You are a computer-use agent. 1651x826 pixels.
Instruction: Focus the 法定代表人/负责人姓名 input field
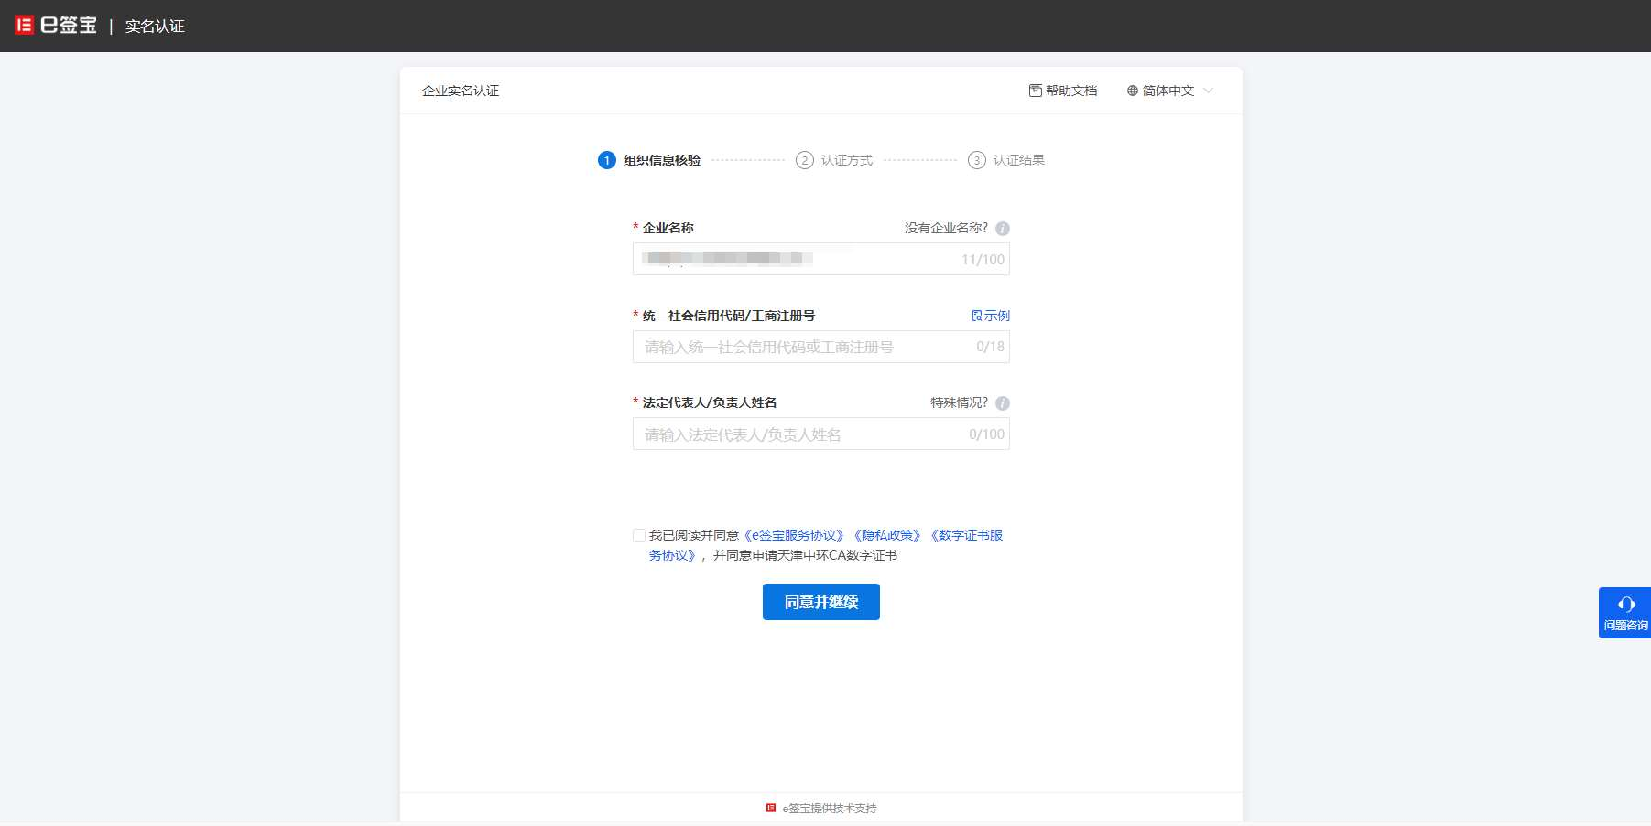coord(820,434)
